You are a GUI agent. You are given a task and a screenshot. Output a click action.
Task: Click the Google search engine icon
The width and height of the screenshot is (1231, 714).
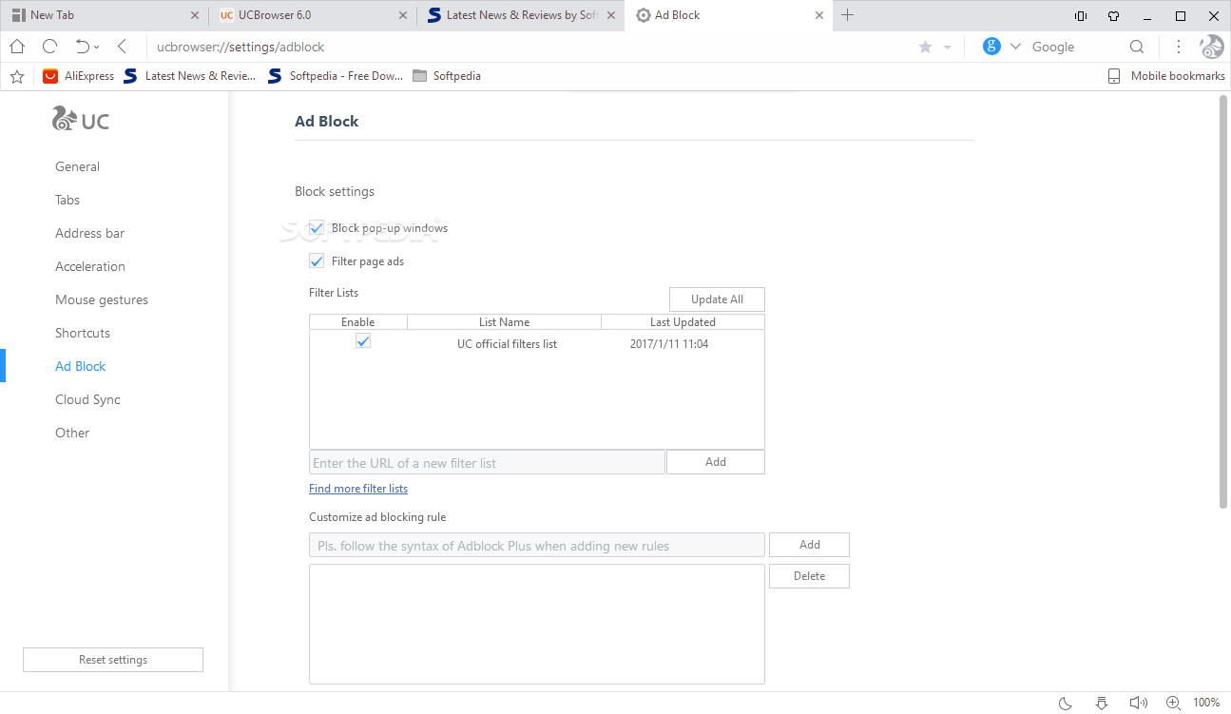991,47
